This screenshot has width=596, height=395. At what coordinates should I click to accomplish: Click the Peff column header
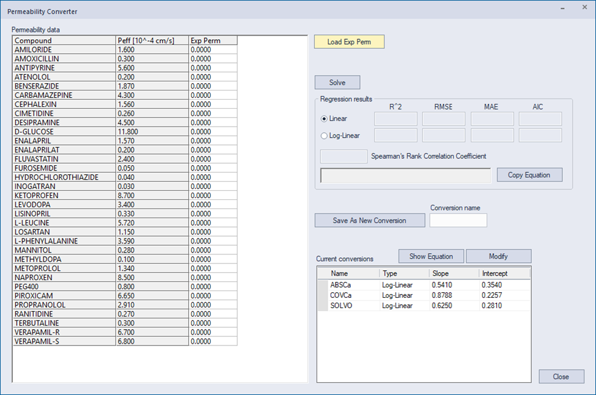152,40
